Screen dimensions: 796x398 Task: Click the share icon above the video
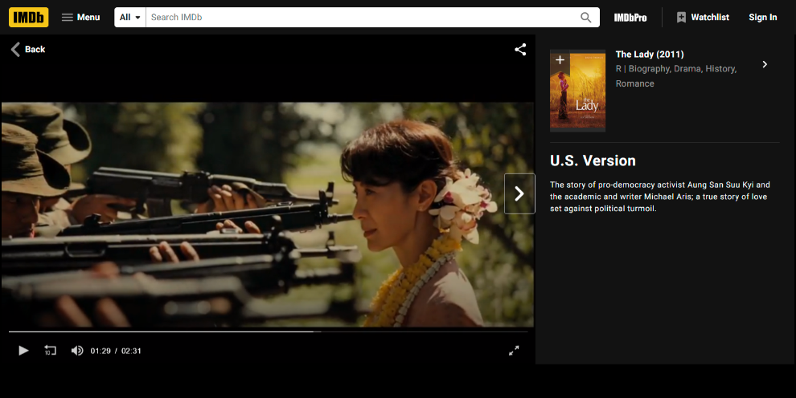(520, 49)
